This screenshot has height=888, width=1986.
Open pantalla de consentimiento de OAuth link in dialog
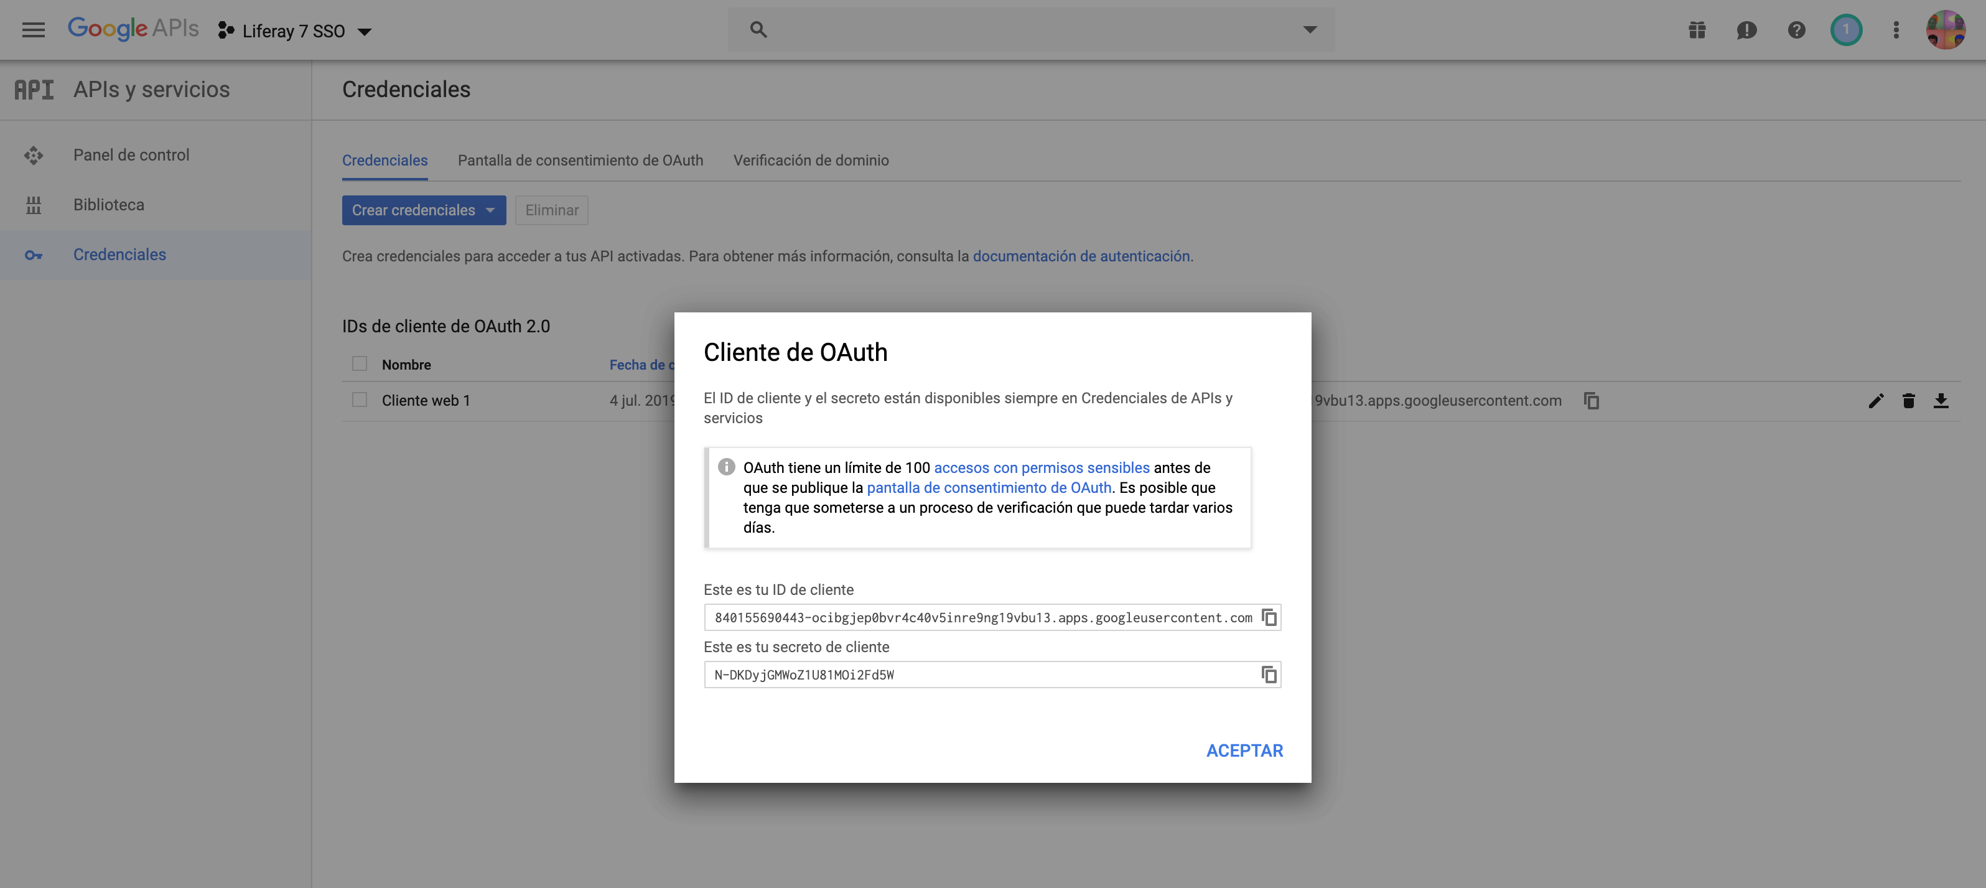coord(989,487)
